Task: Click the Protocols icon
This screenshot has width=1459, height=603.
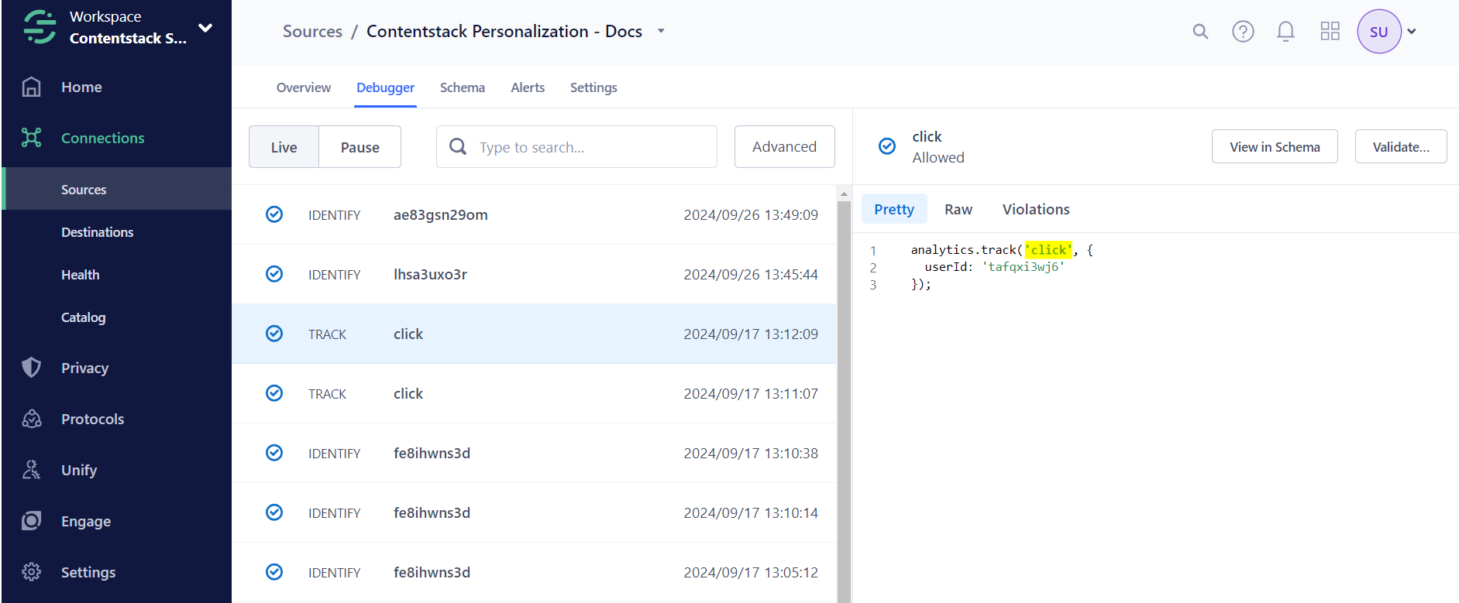Action: [31, 419]
